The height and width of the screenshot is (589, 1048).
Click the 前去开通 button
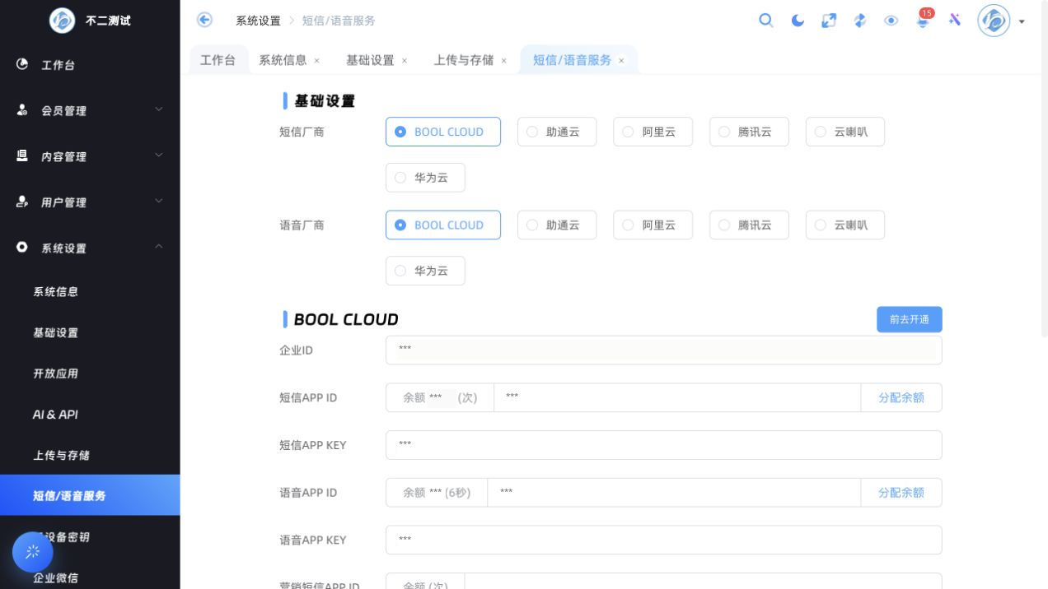click(909, 319)
